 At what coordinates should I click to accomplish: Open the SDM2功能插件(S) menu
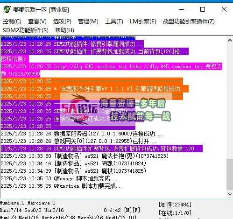tap(26, 30)
